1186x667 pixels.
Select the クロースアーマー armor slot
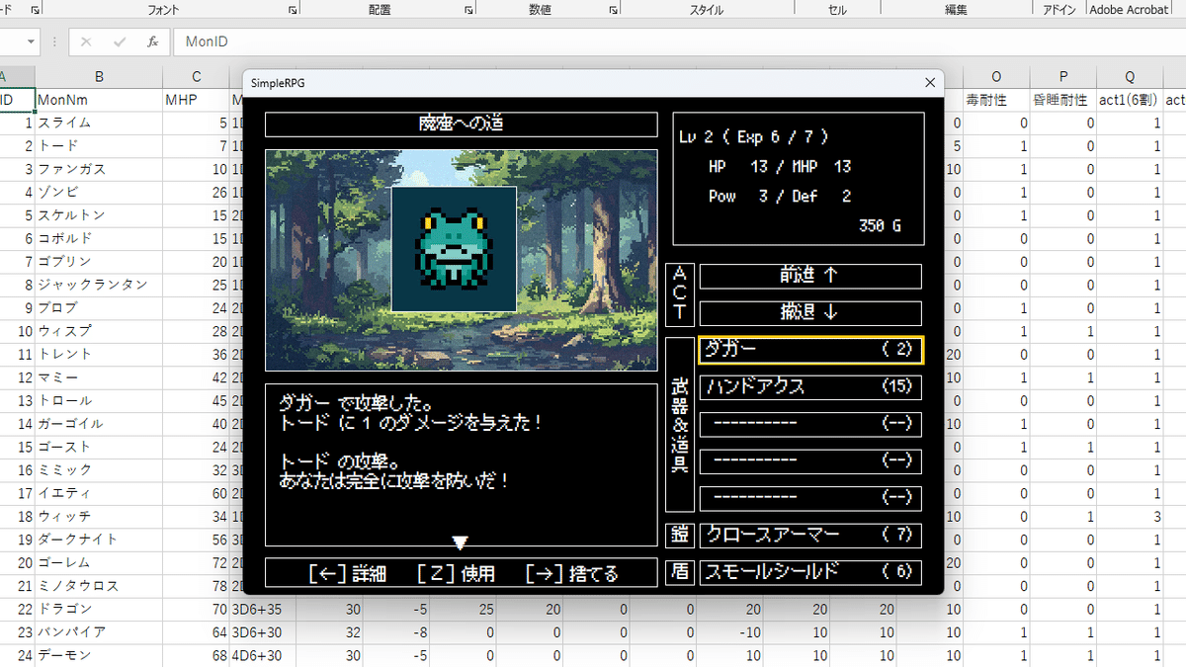810,536
